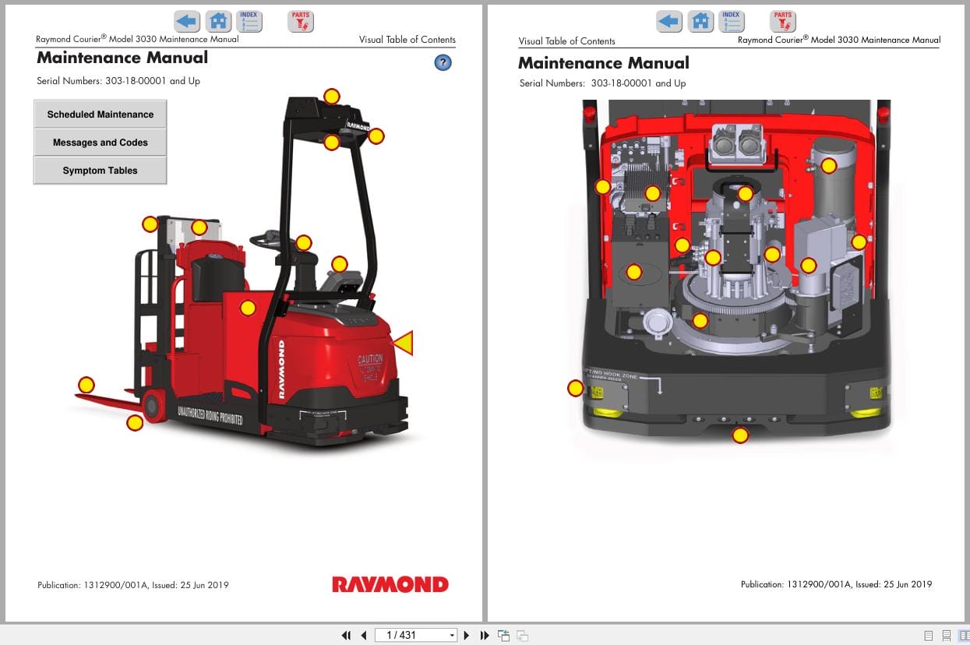Click the hotspot on the operator display
Viewport: 970px width, 645px height.
pyautogui.click(x=340, y=264)
